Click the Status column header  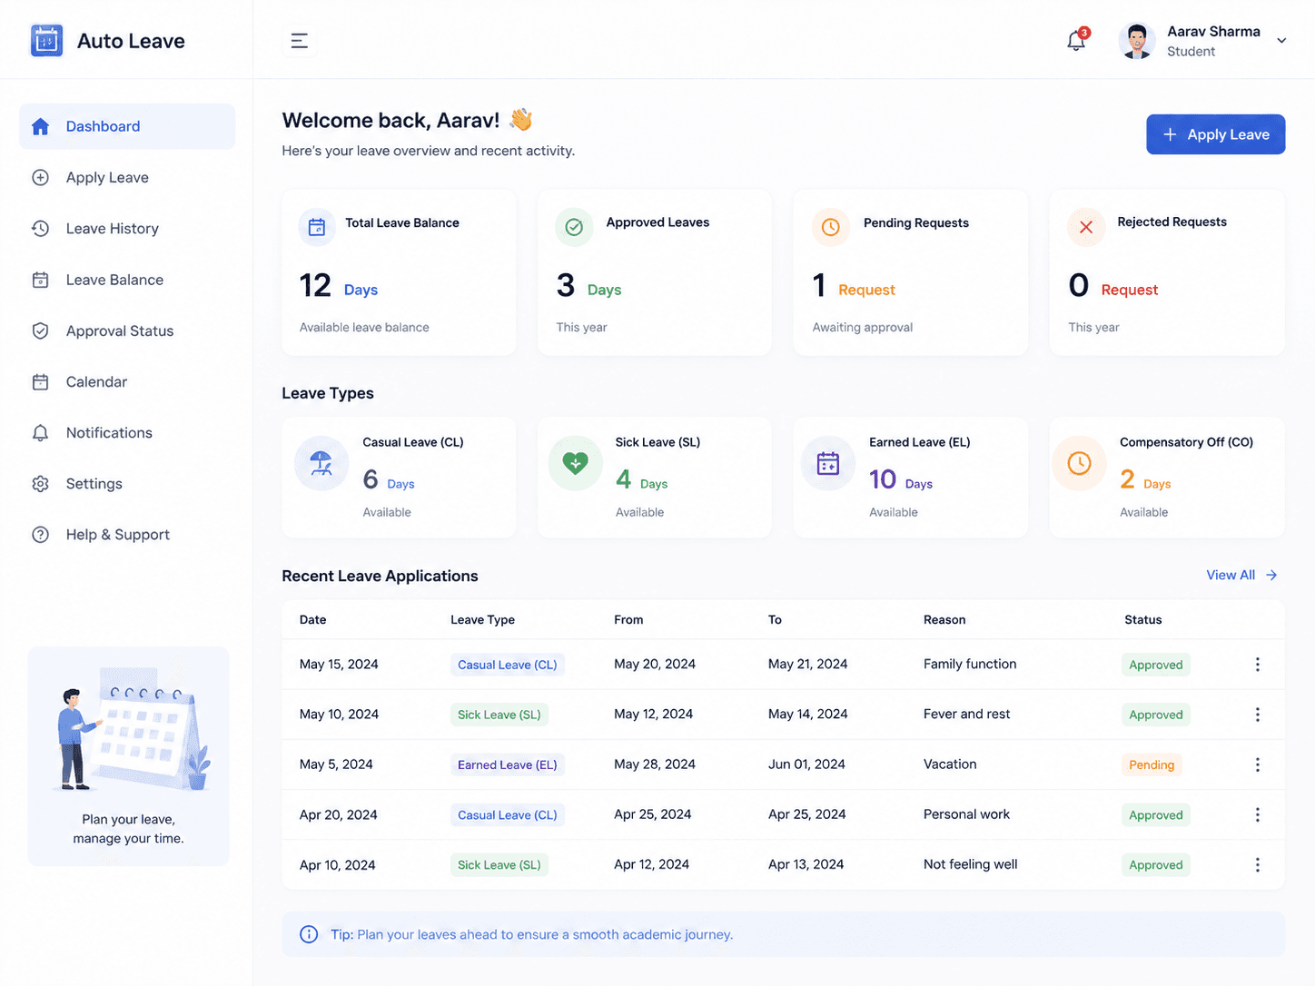[1143, 619]
